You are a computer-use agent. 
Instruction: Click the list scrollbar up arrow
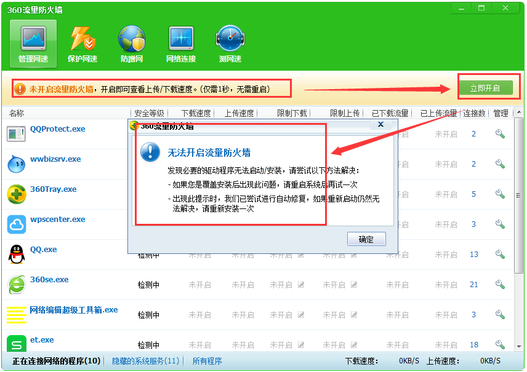519,112
